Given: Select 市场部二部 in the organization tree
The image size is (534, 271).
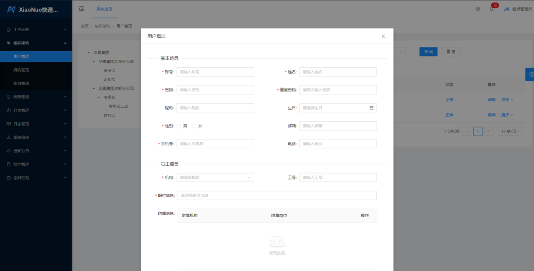Looking at the screenshot, I should point(119,106).
